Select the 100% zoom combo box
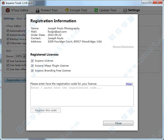The width and height of the screenshot is (164, 140). pyautogui.click(x=20, y=56)
